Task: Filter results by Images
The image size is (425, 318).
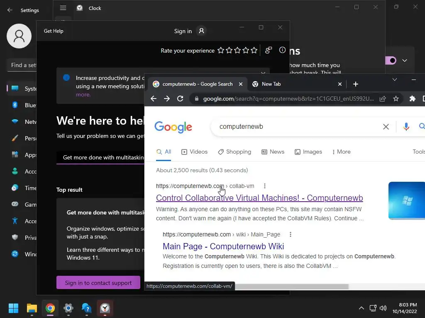Action: point(308,152)
